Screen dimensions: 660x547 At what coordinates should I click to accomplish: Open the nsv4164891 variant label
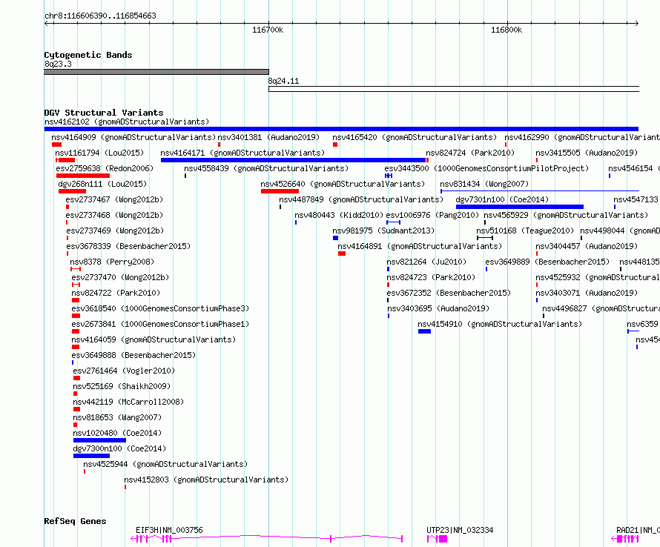coord(420,246)
